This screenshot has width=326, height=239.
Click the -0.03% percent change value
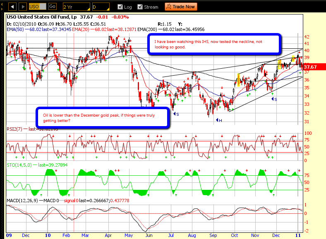[x=120, y=17]
